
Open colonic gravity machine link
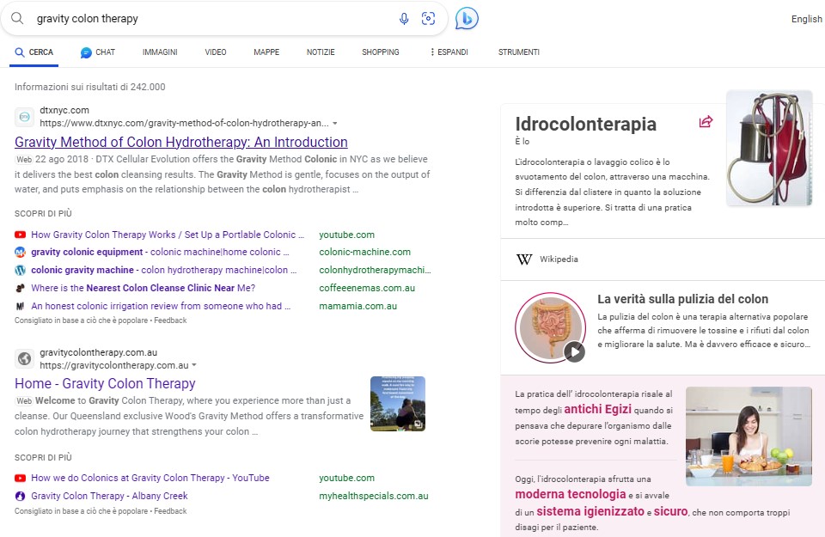(x=163, y=270)
